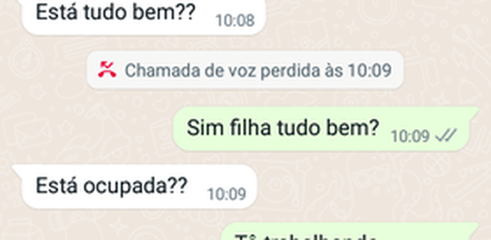
Task: Tap the partially visible green message at bottom
Action: [x=350, y=232]
